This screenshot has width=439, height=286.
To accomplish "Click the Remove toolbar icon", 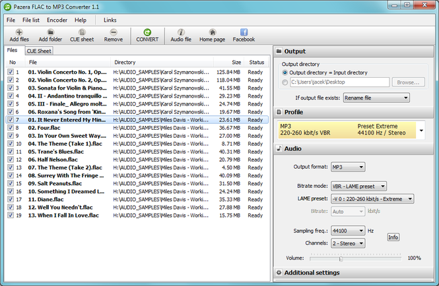I will [x=114, y=32].
